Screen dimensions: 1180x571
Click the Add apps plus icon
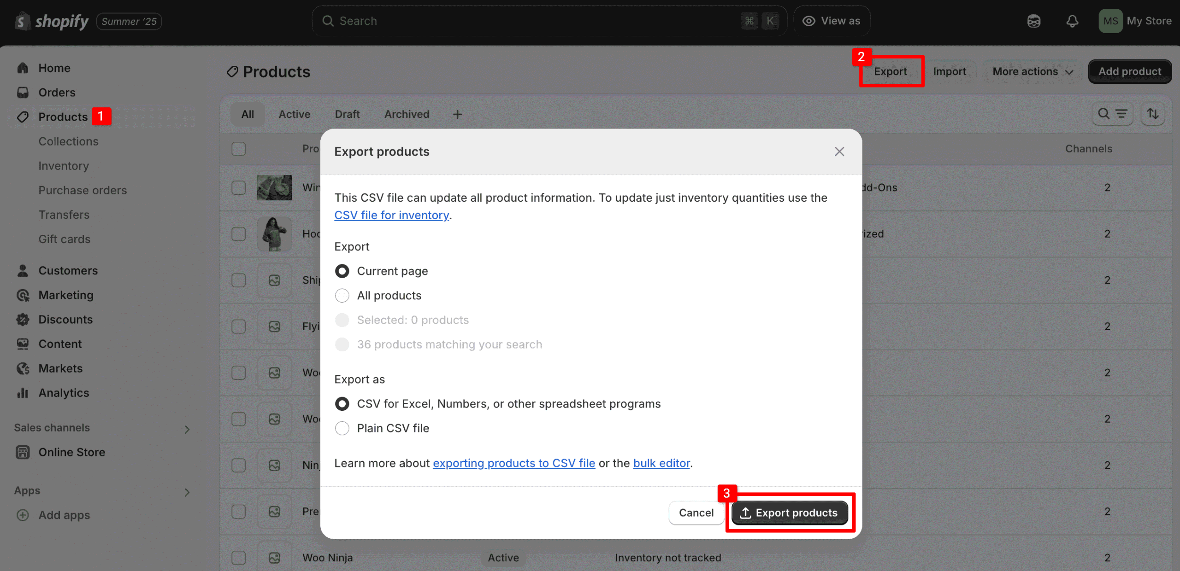coord(23,515)
